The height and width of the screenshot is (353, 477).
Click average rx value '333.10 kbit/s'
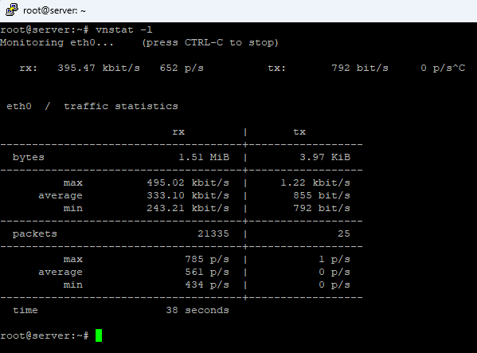click(x=188, y=196)
